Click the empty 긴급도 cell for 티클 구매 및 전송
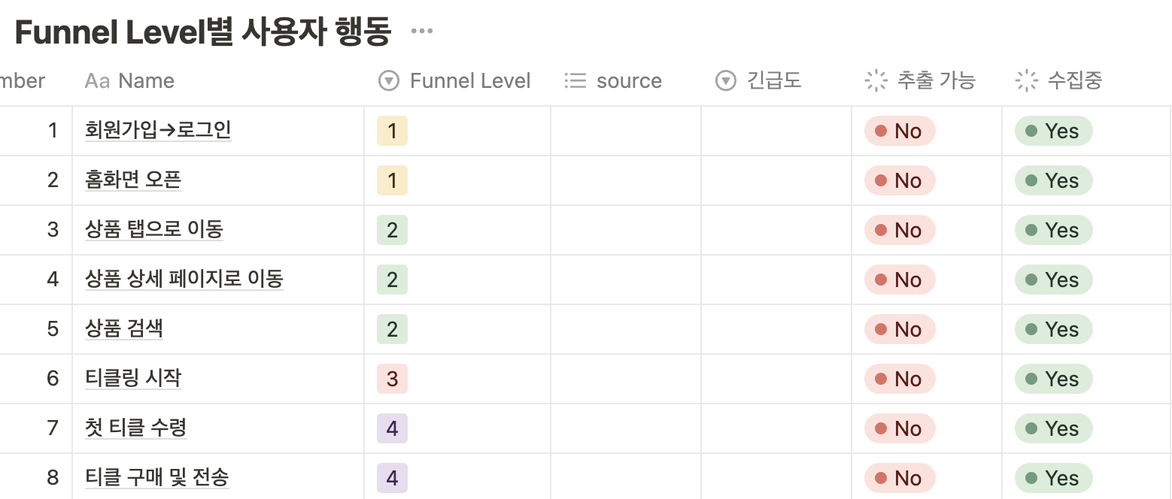 click(x=776, y=478)
